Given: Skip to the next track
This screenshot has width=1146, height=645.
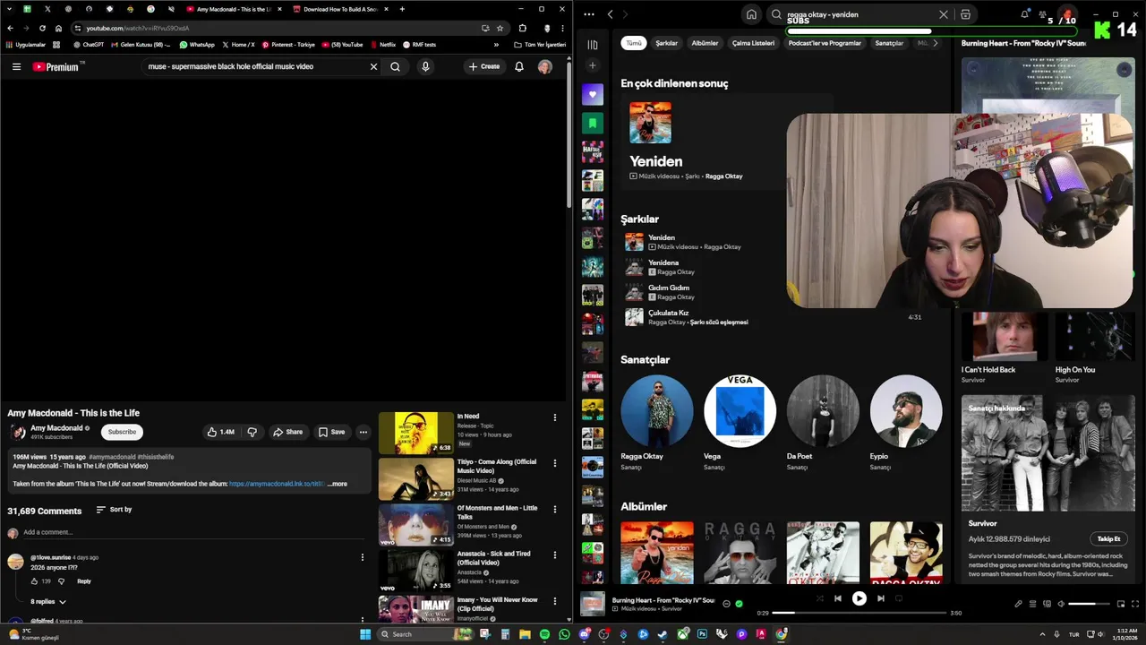Looking at the screenshot, I should 881,598.
